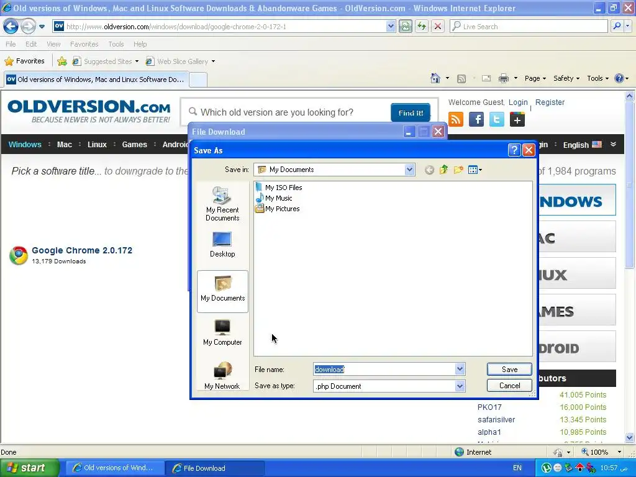Switch to File Download taskbar item

[214, 468]
